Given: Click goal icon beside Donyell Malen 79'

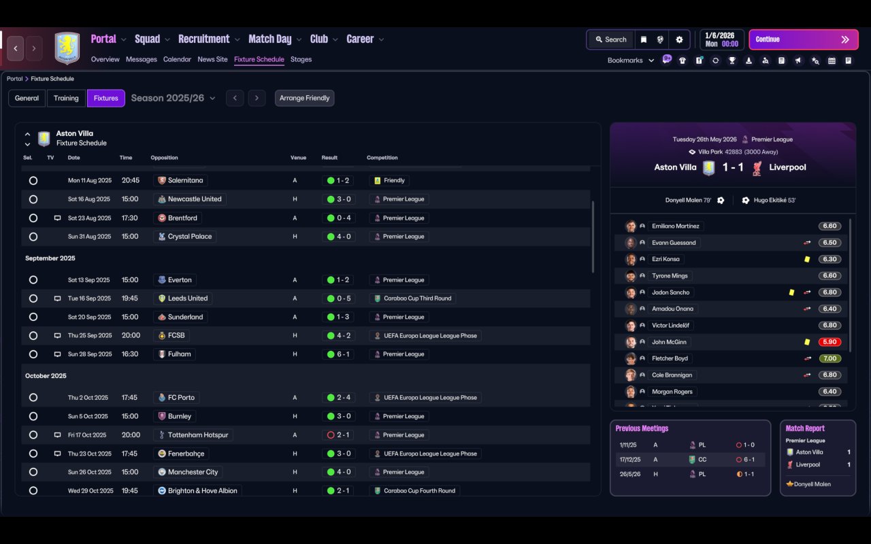Looking at the screenshot, I should 721,201.
